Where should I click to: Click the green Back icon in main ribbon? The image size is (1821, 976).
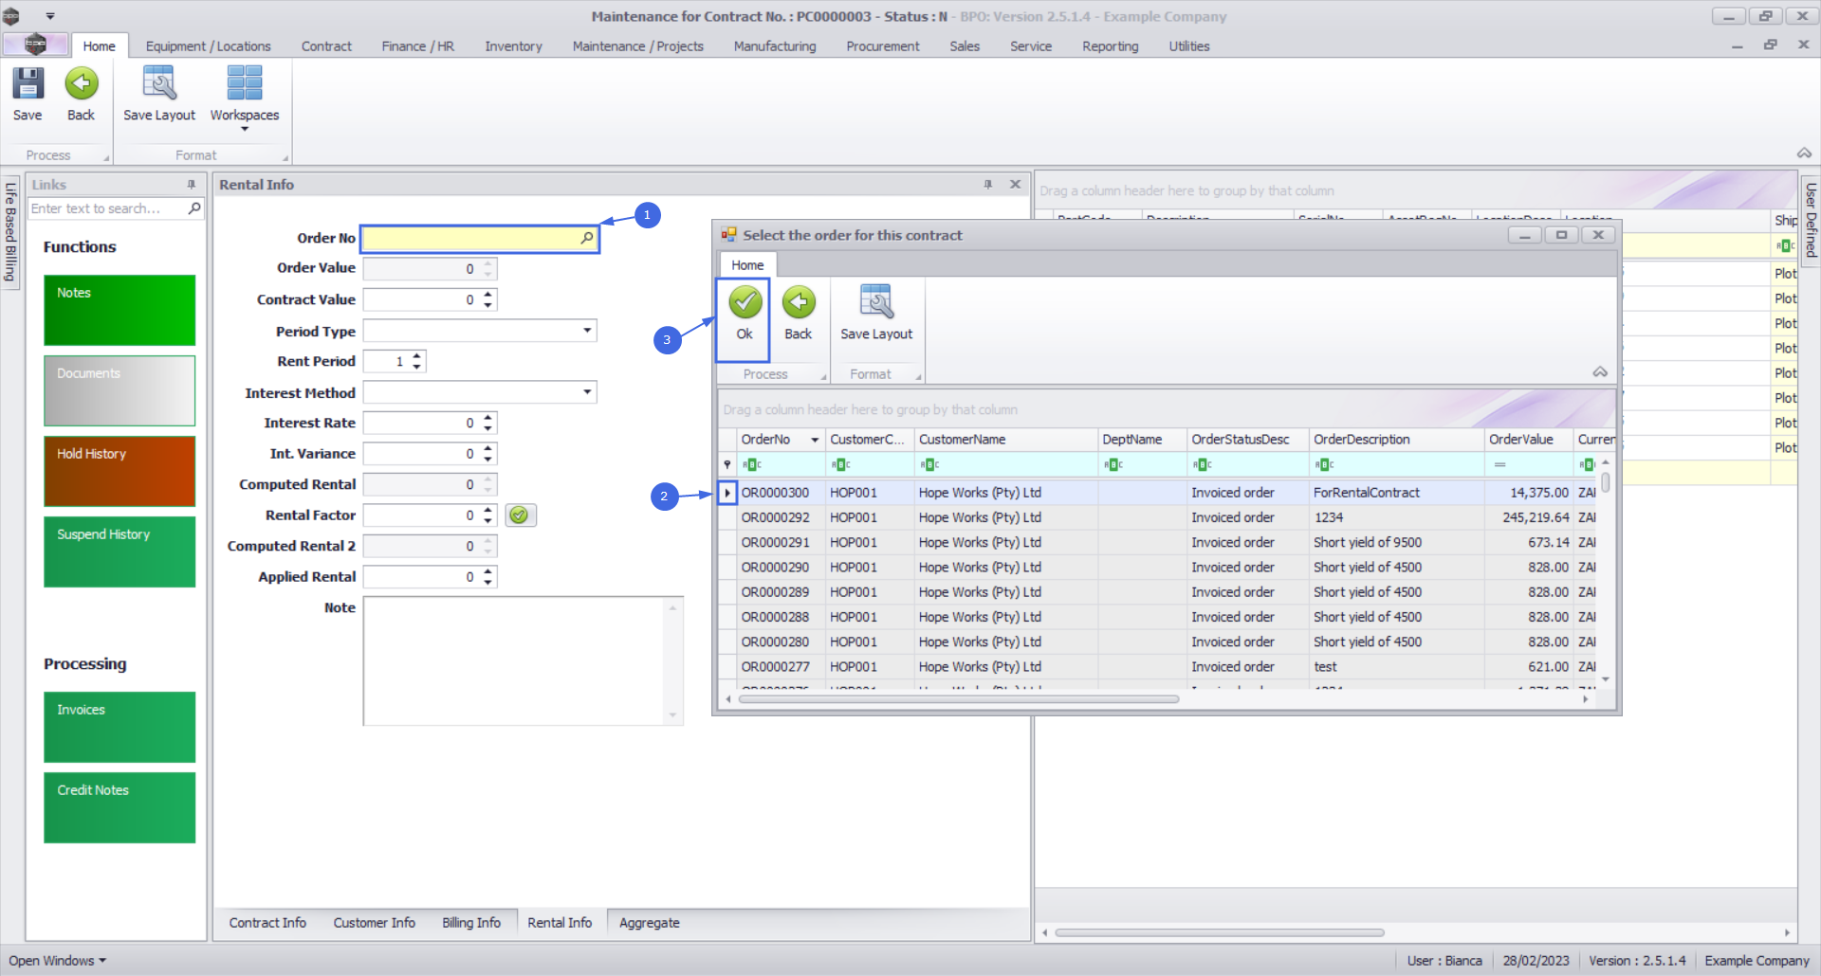pyautogui.click(x=82, y=83)
